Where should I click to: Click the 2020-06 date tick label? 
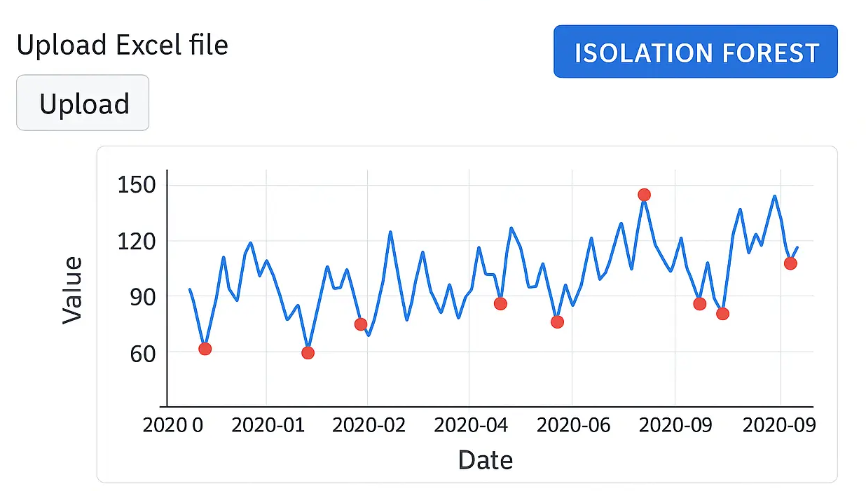pyautogui.click(x=572, y=425)
